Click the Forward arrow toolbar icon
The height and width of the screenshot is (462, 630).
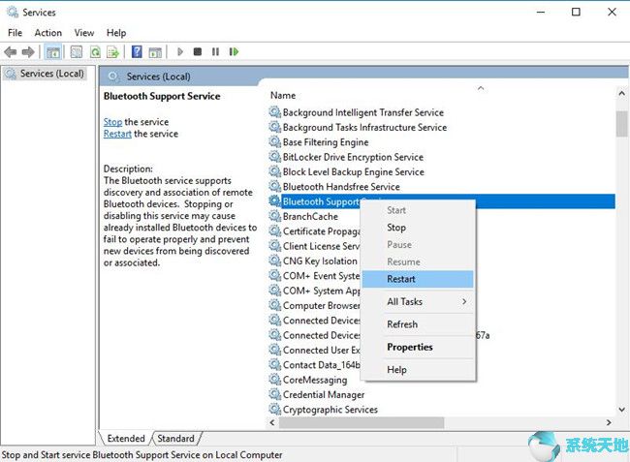[28, 51]
